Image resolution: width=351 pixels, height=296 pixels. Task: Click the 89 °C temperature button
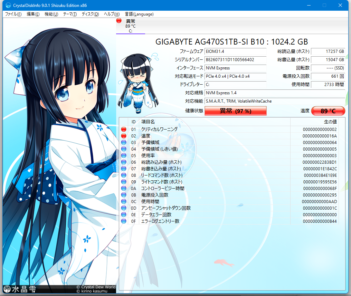pyautogui.click(x=328, y=111)
